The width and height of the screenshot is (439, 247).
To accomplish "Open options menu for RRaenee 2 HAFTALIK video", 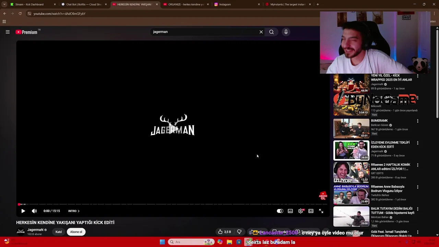I will [417, 165].
